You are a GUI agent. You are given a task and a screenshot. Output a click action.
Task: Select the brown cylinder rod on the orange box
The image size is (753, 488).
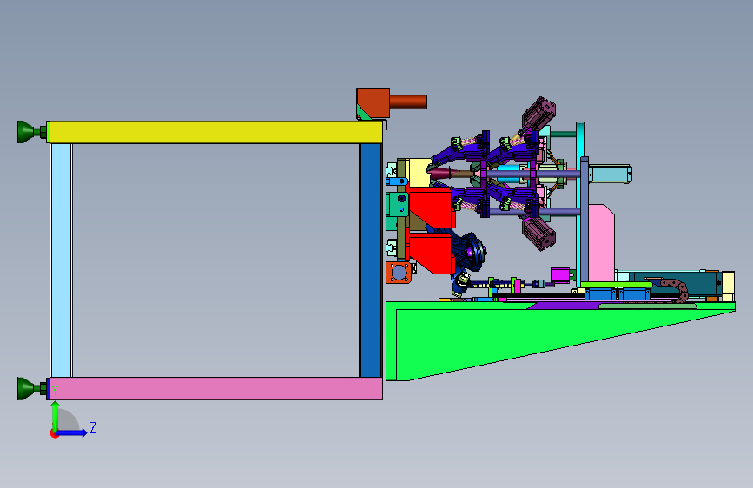(x=408, y=102)
